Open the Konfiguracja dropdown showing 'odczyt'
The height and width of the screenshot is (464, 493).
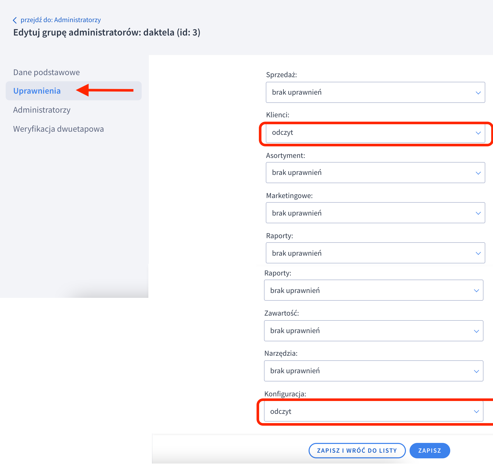point(373,411)
